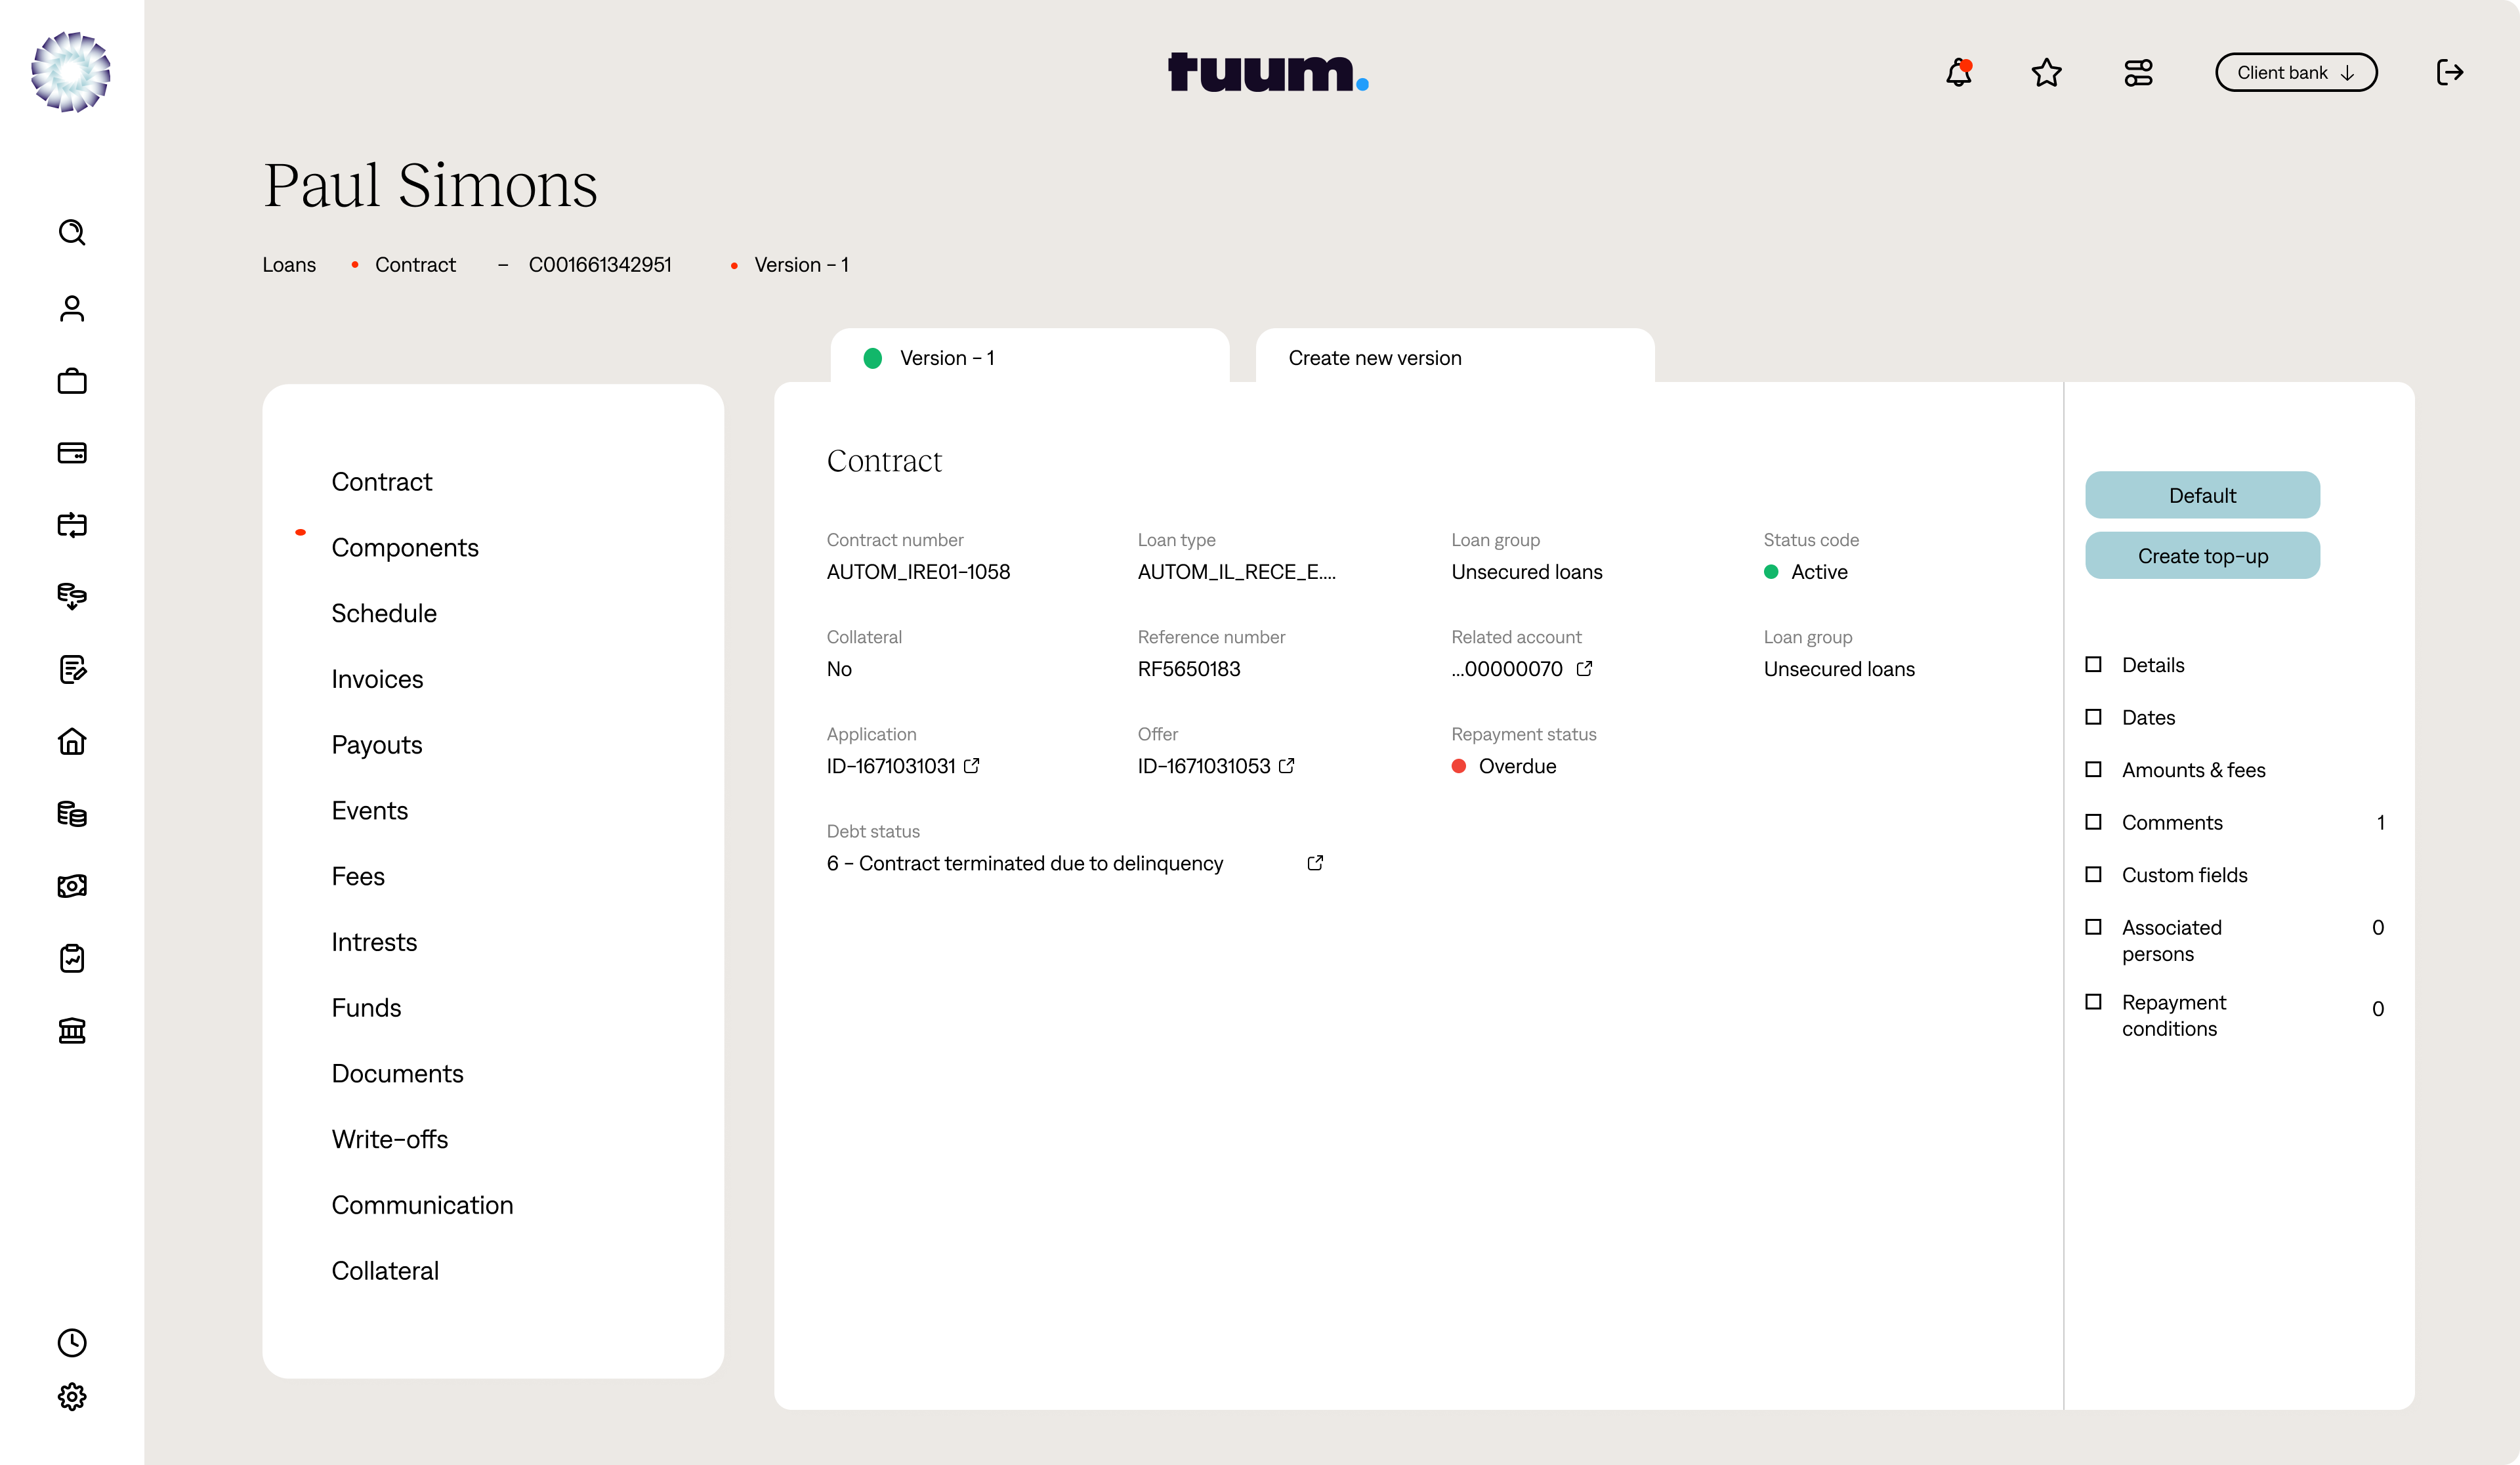Expand the Client bank dropdown
2520x1465 pixels.
coord(2295,73)
